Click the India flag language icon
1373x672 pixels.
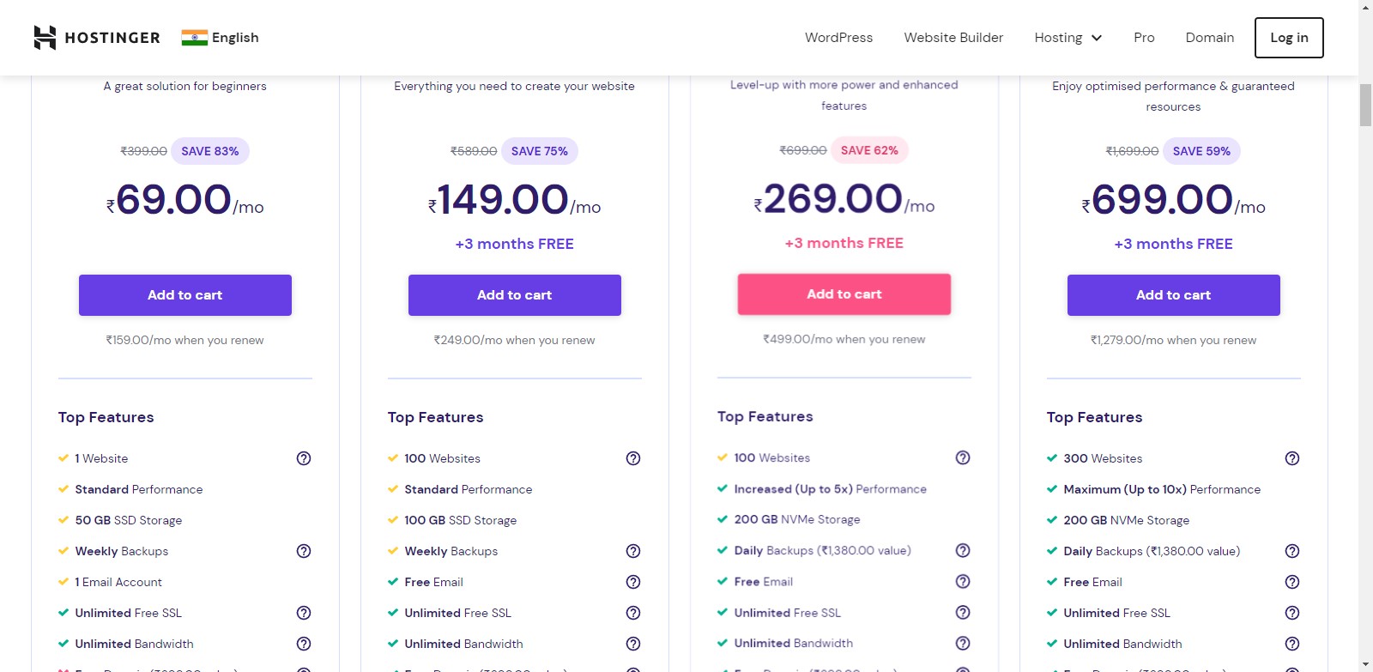(x=195, y=38)
